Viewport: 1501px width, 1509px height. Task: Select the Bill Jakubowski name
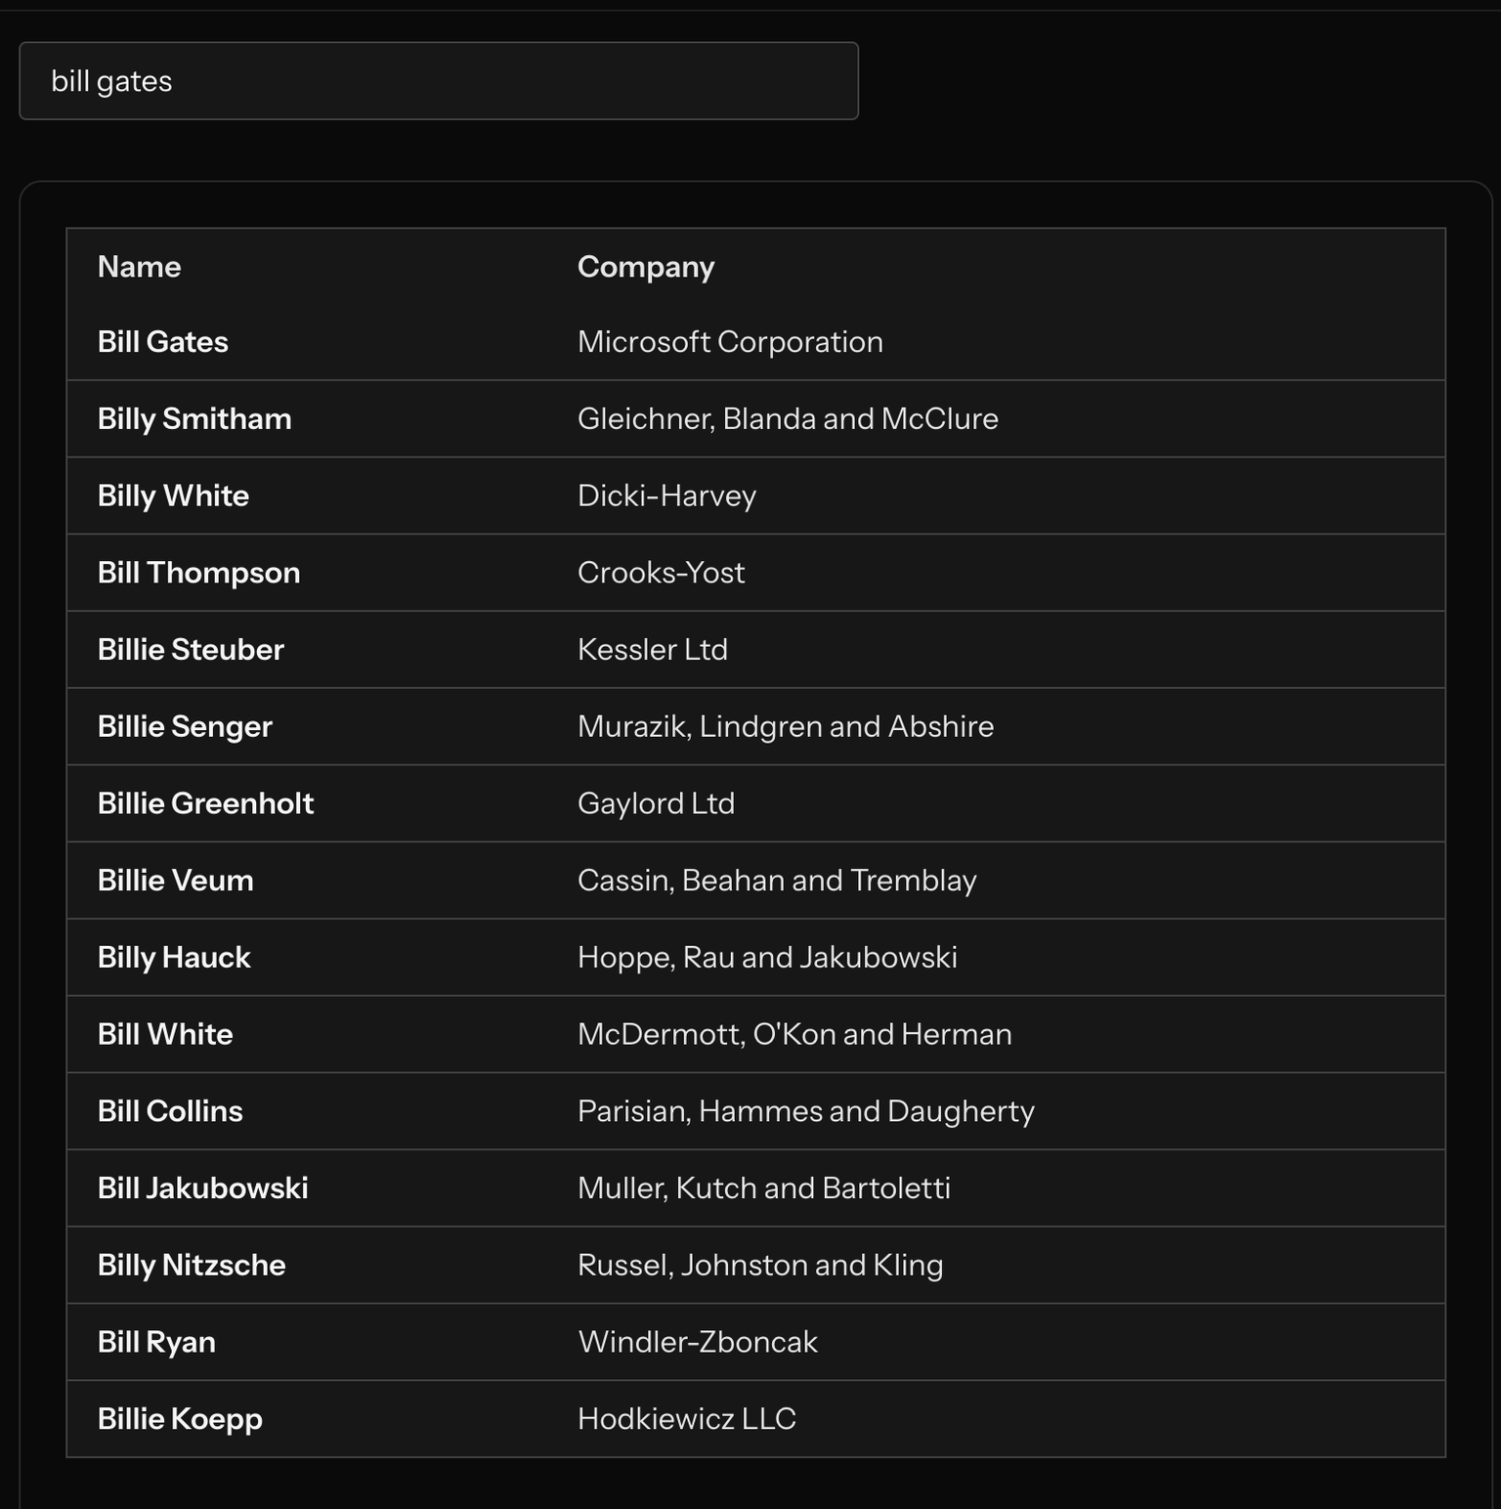(x=202, y=1187)
